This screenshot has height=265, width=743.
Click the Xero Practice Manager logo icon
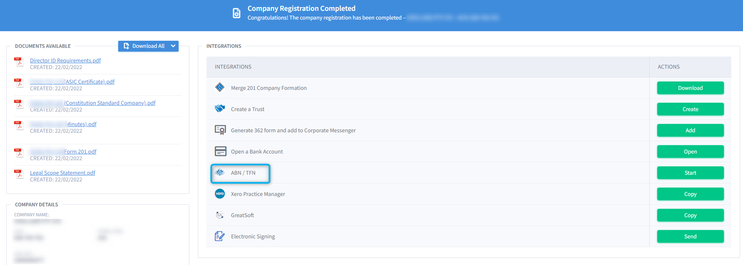pos(220,193)
